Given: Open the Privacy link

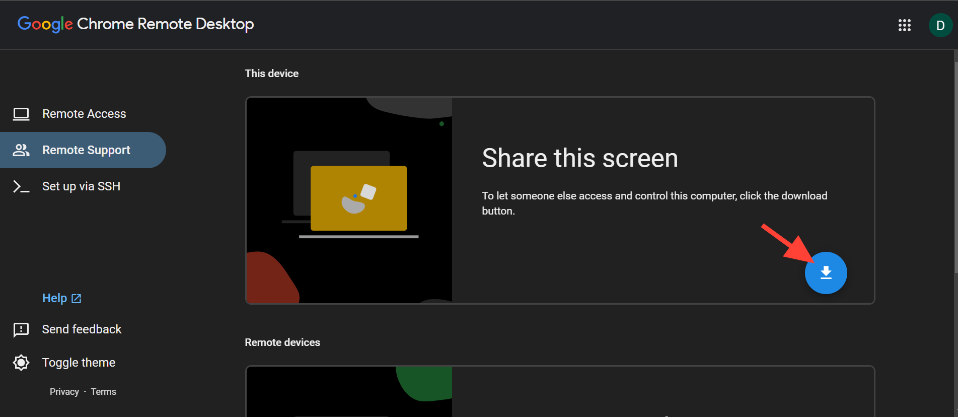Looking at the screenshot, I should point(64,392).
